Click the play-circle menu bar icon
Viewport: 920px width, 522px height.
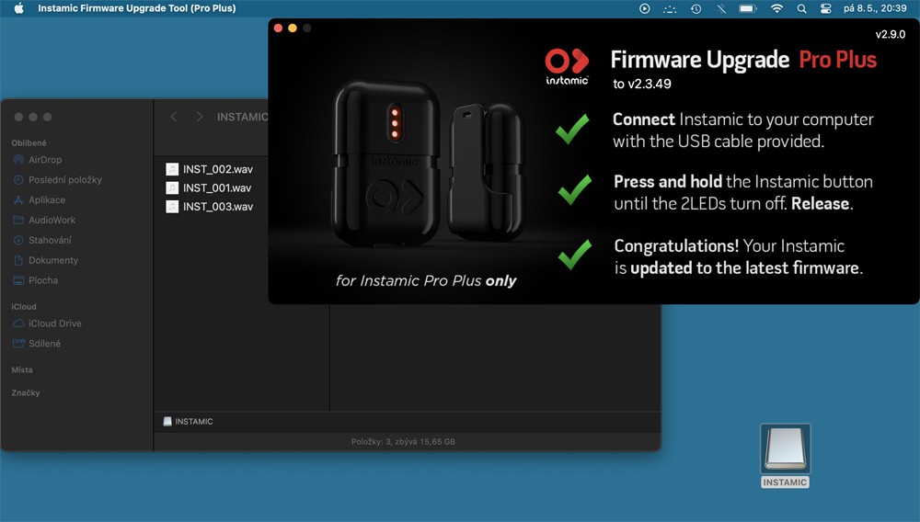pos(644,8)
